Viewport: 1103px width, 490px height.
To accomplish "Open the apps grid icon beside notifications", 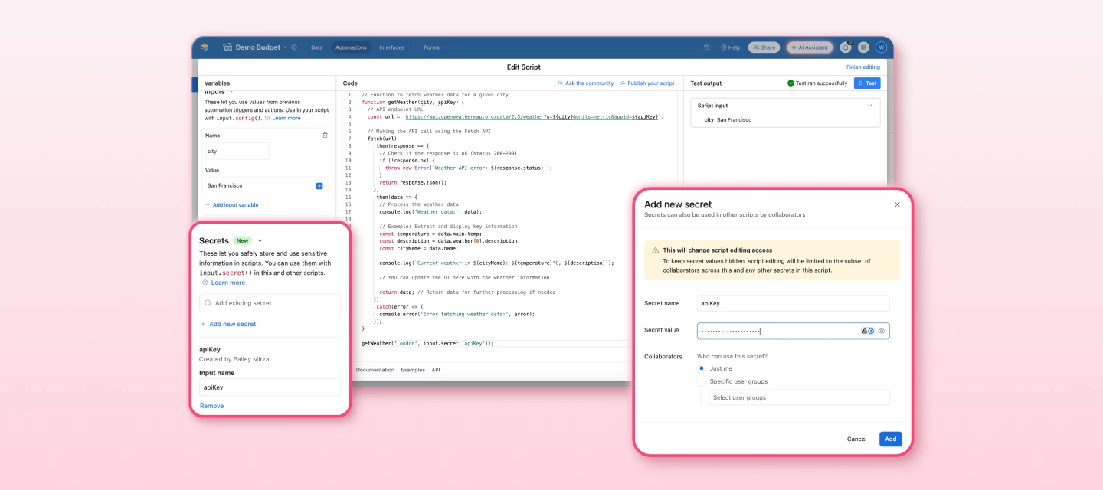I will tap(863, 47).
